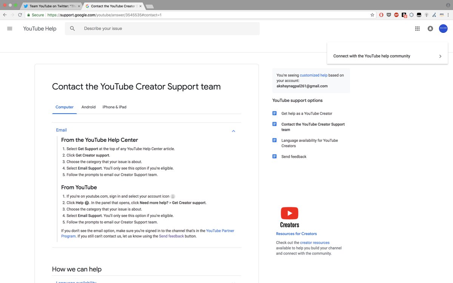Click the browser forward arrow
Screen dimensions: 453x283
coord(12,15)
